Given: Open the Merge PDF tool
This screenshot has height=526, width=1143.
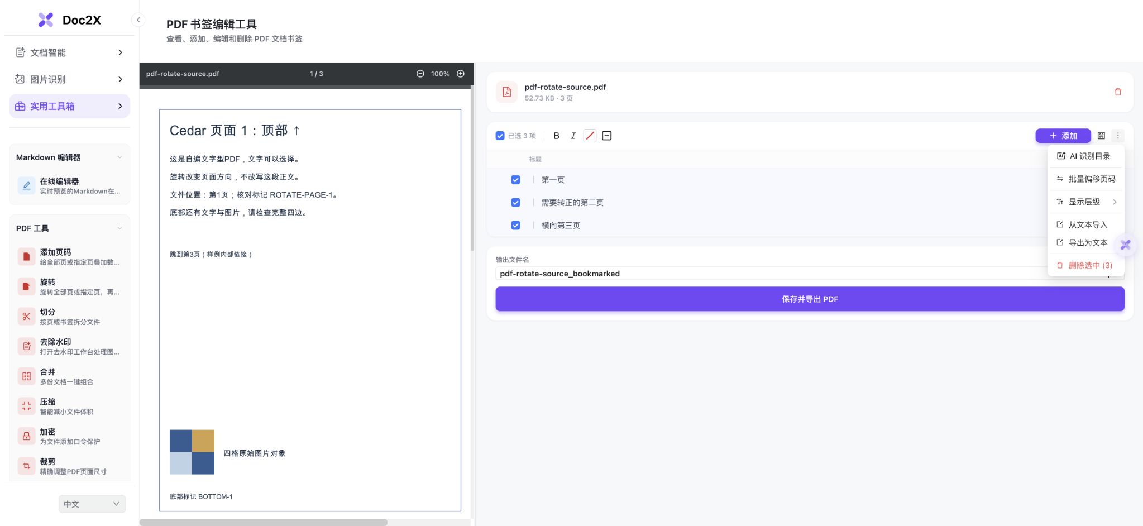Looking at the screenshot, I should 69,376.
